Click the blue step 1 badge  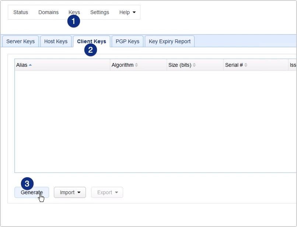73,21
